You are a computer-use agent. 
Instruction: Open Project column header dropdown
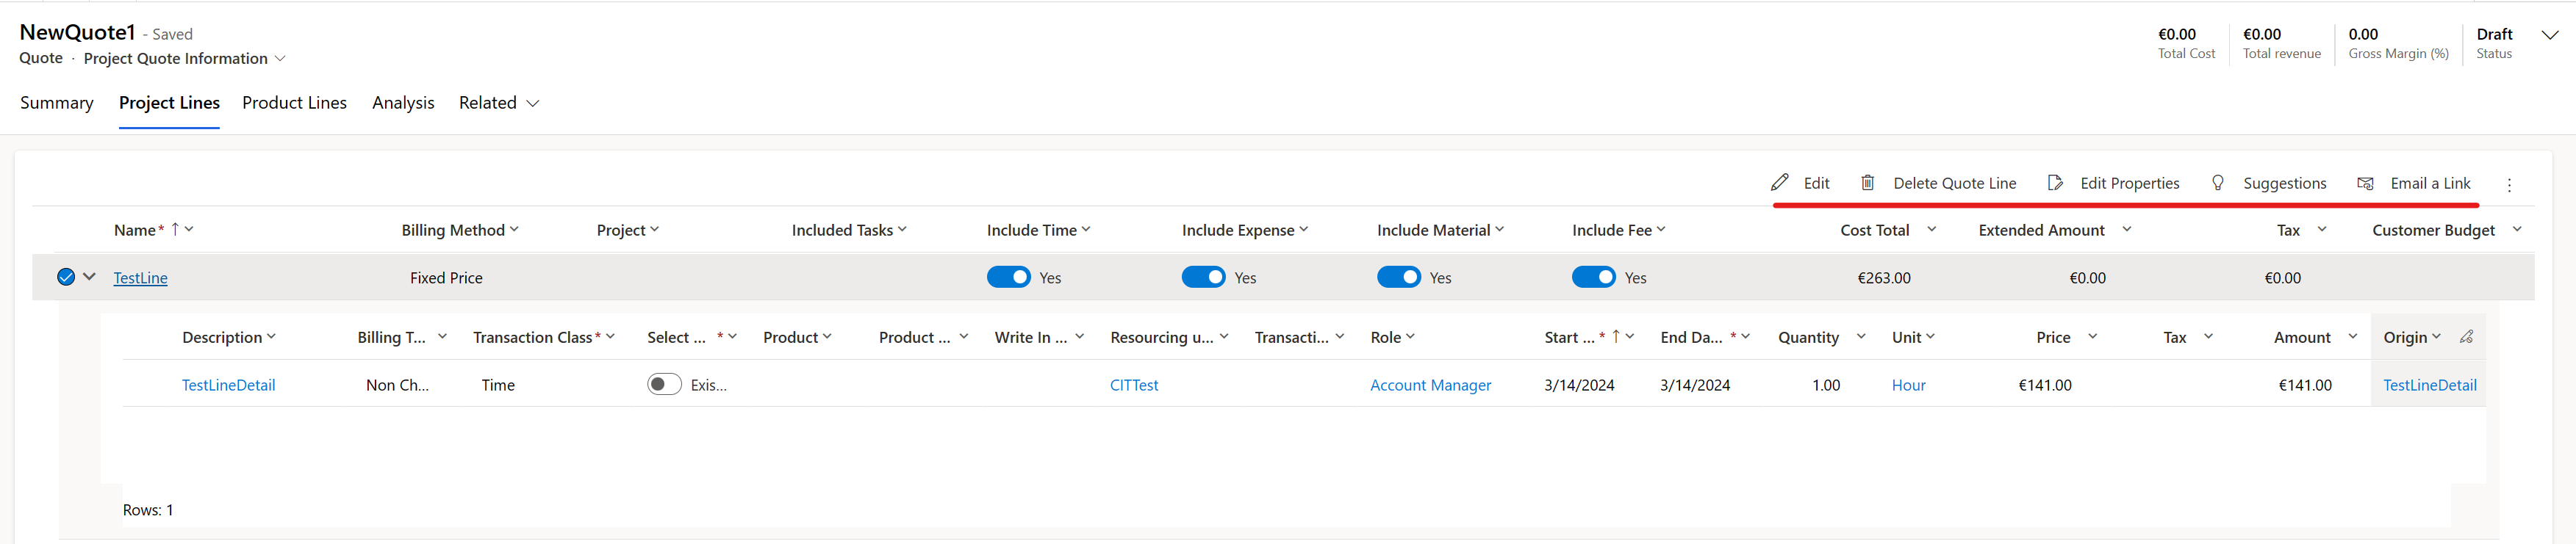pos(655,230)
